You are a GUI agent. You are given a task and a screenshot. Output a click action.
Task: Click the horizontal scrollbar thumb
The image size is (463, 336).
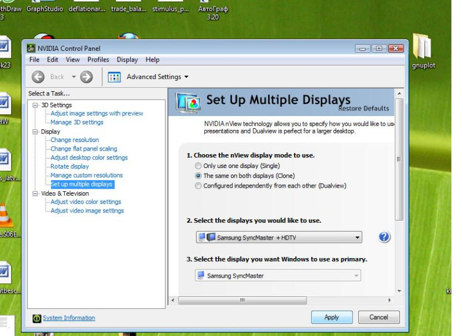click(x=242, y=300)
